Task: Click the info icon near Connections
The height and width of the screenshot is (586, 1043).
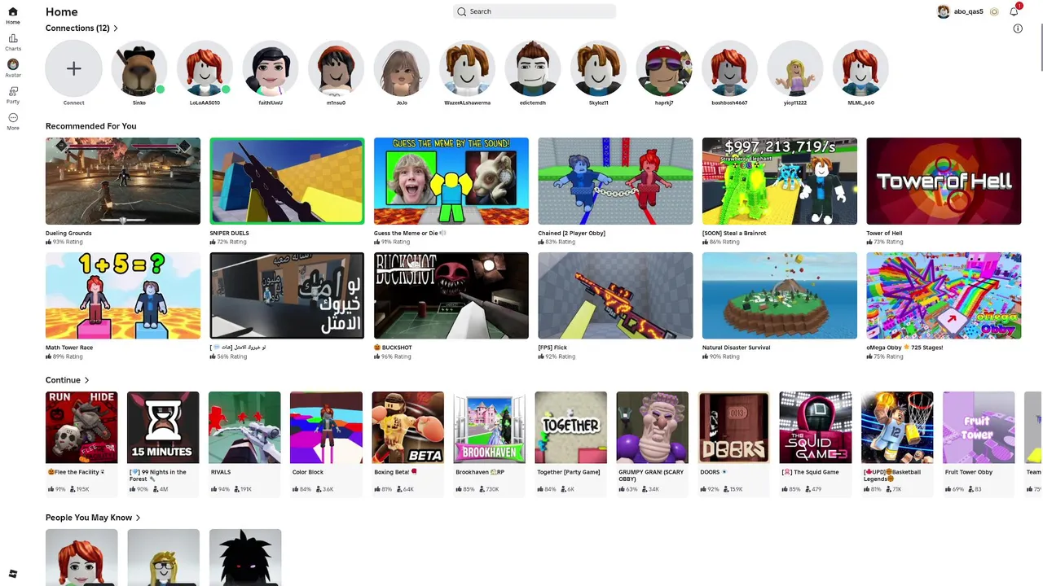Action: point(1018,28)
